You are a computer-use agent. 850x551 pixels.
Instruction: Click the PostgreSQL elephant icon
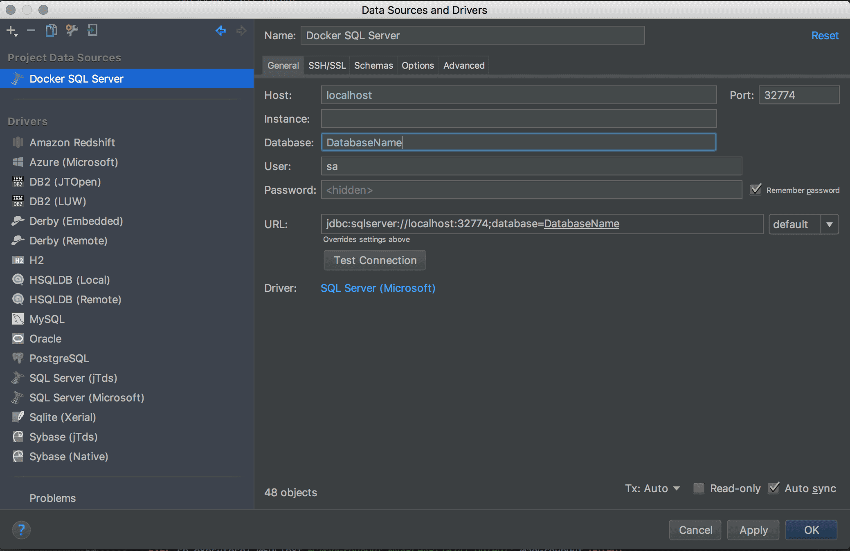18,358
